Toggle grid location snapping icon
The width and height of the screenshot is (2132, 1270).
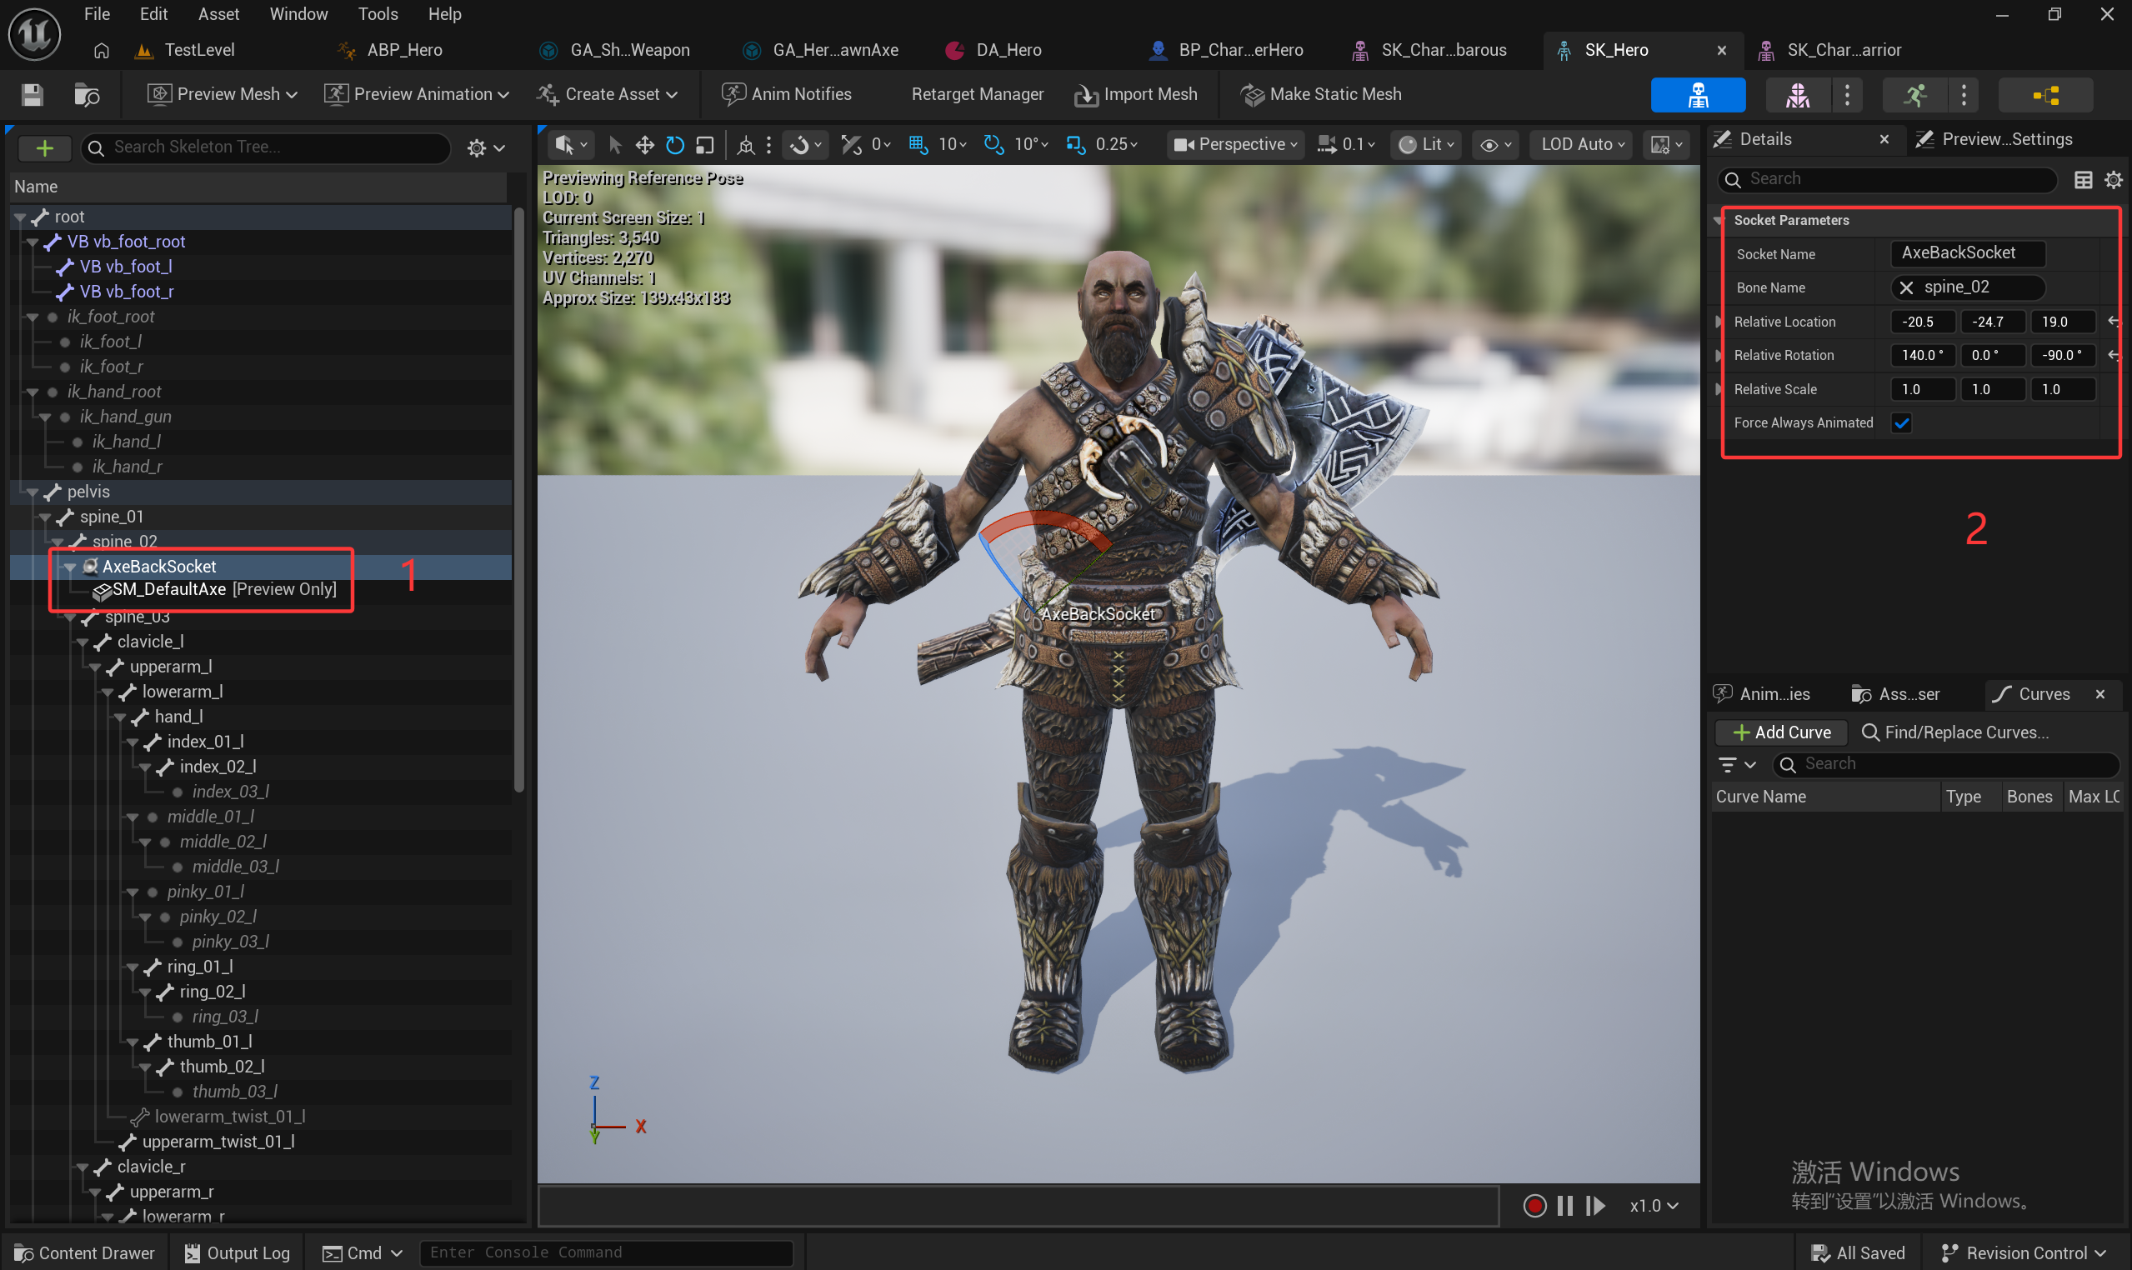click(x=918, y=145)
